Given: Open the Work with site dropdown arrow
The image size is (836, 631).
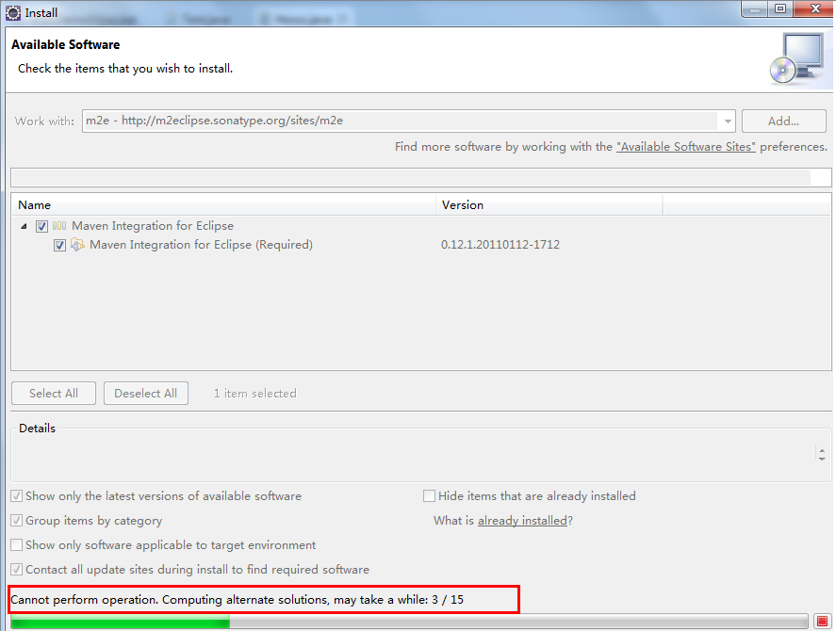Looking at the screenshot, I should pos(728,121).
